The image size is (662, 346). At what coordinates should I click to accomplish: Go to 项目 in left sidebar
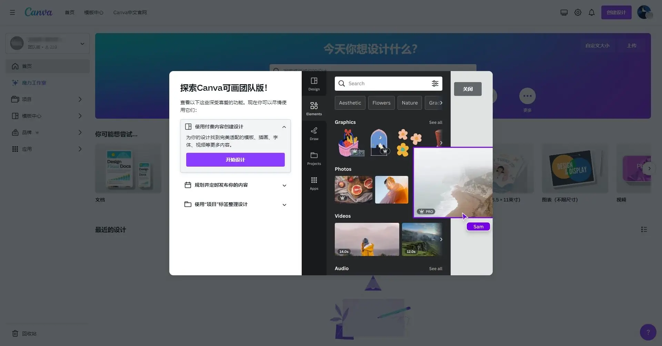click(x=48, y=99)
